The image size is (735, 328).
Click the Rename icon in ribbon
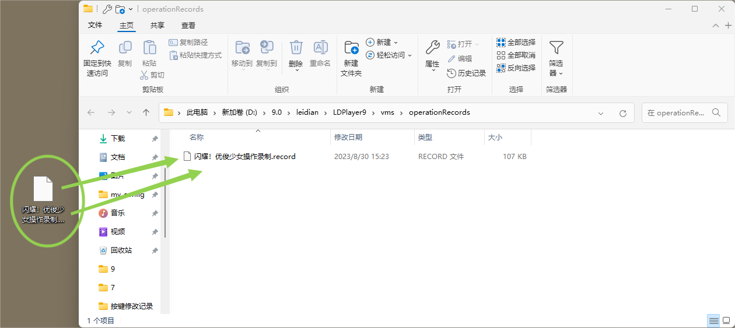pyautogui.click(x=320, y=48)
